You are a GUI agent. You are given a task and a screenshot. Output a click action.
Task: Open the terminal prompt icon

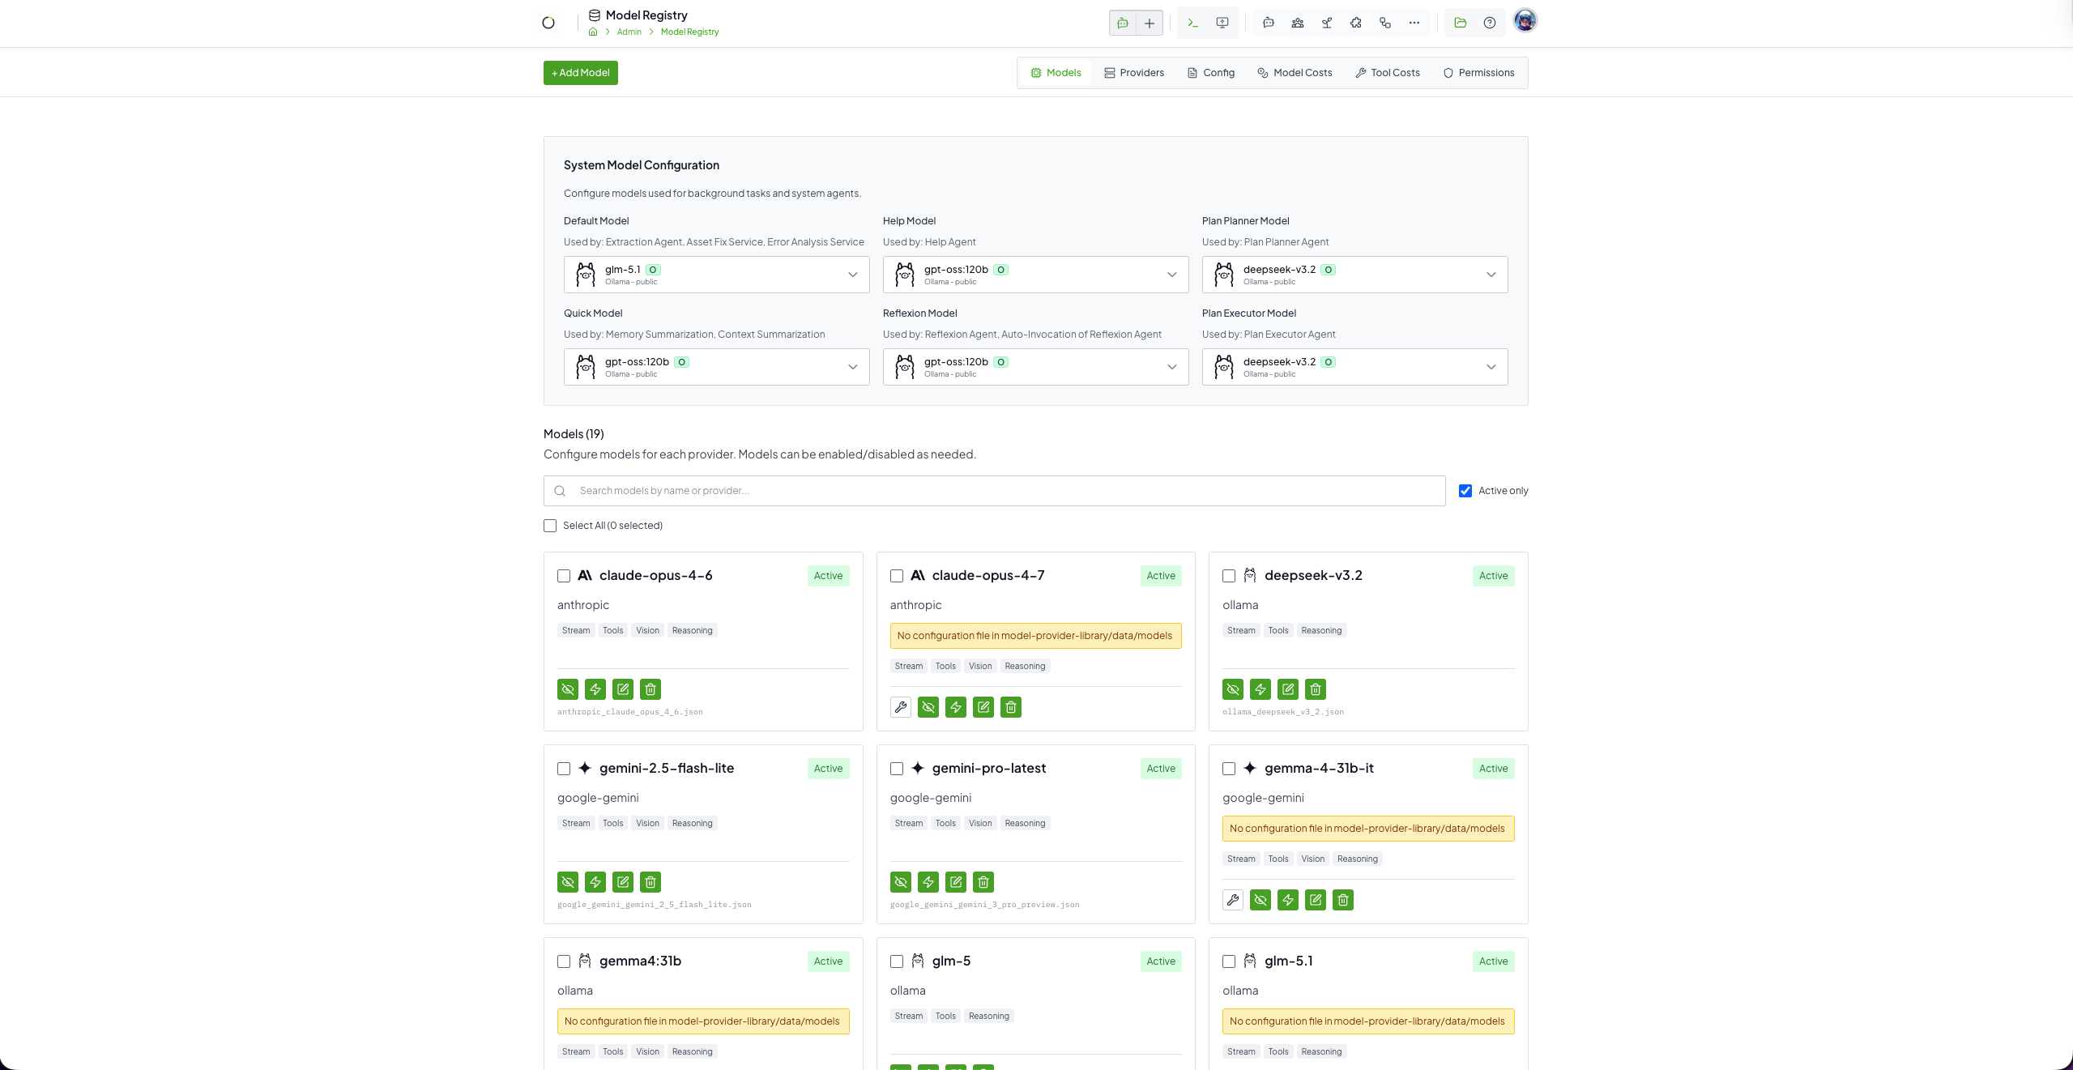1192,23
